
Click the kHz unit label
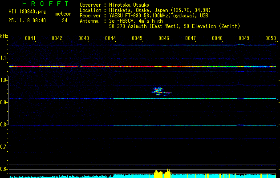tap(4, 36)
